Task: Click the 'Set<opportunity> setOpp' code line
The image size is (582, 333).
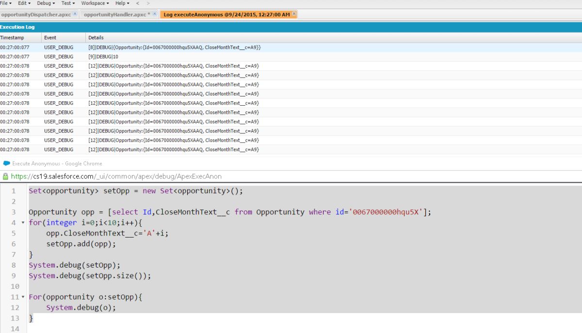Action: [x=136, y=190]
